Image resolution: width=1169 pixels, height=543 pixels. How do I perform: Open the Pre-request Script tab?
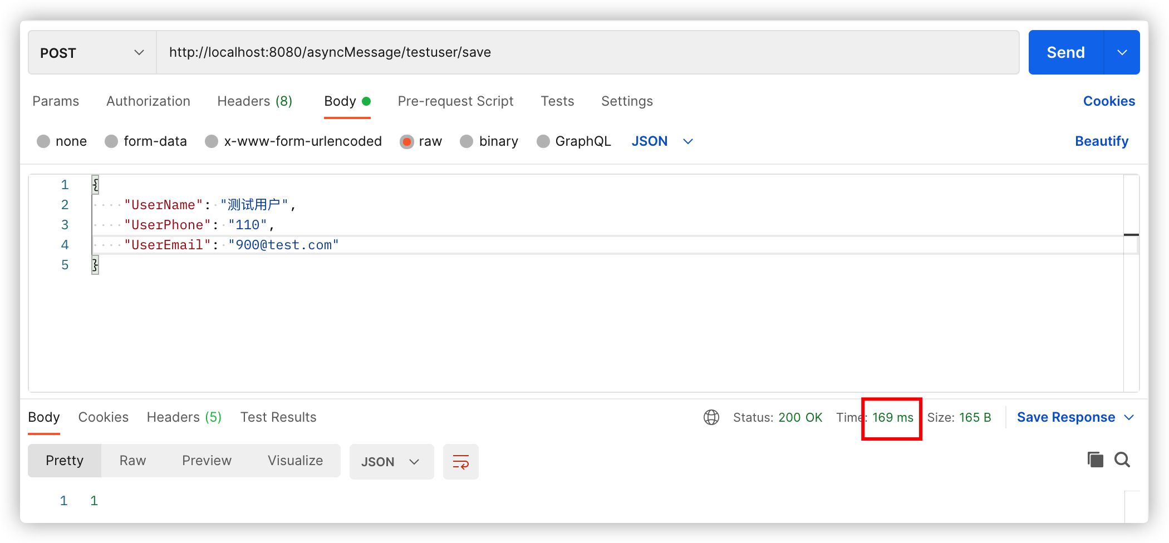point(455,101)
